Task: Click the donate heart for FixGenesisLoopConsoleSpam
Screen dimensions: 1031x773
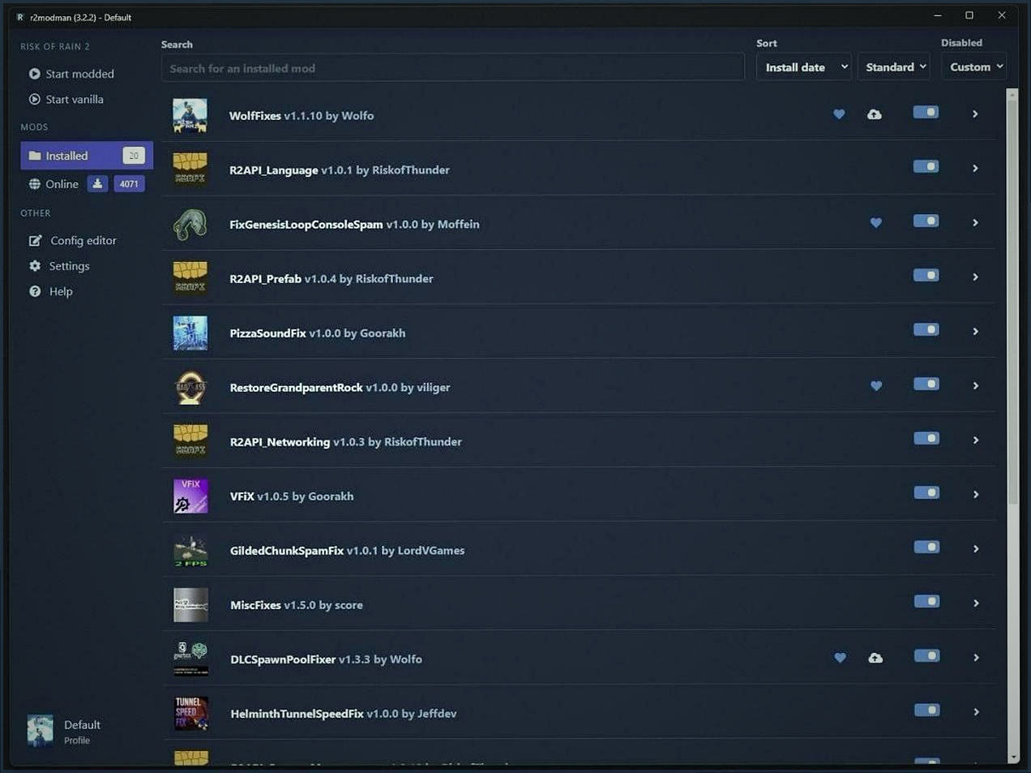Action: click(875, 223)
